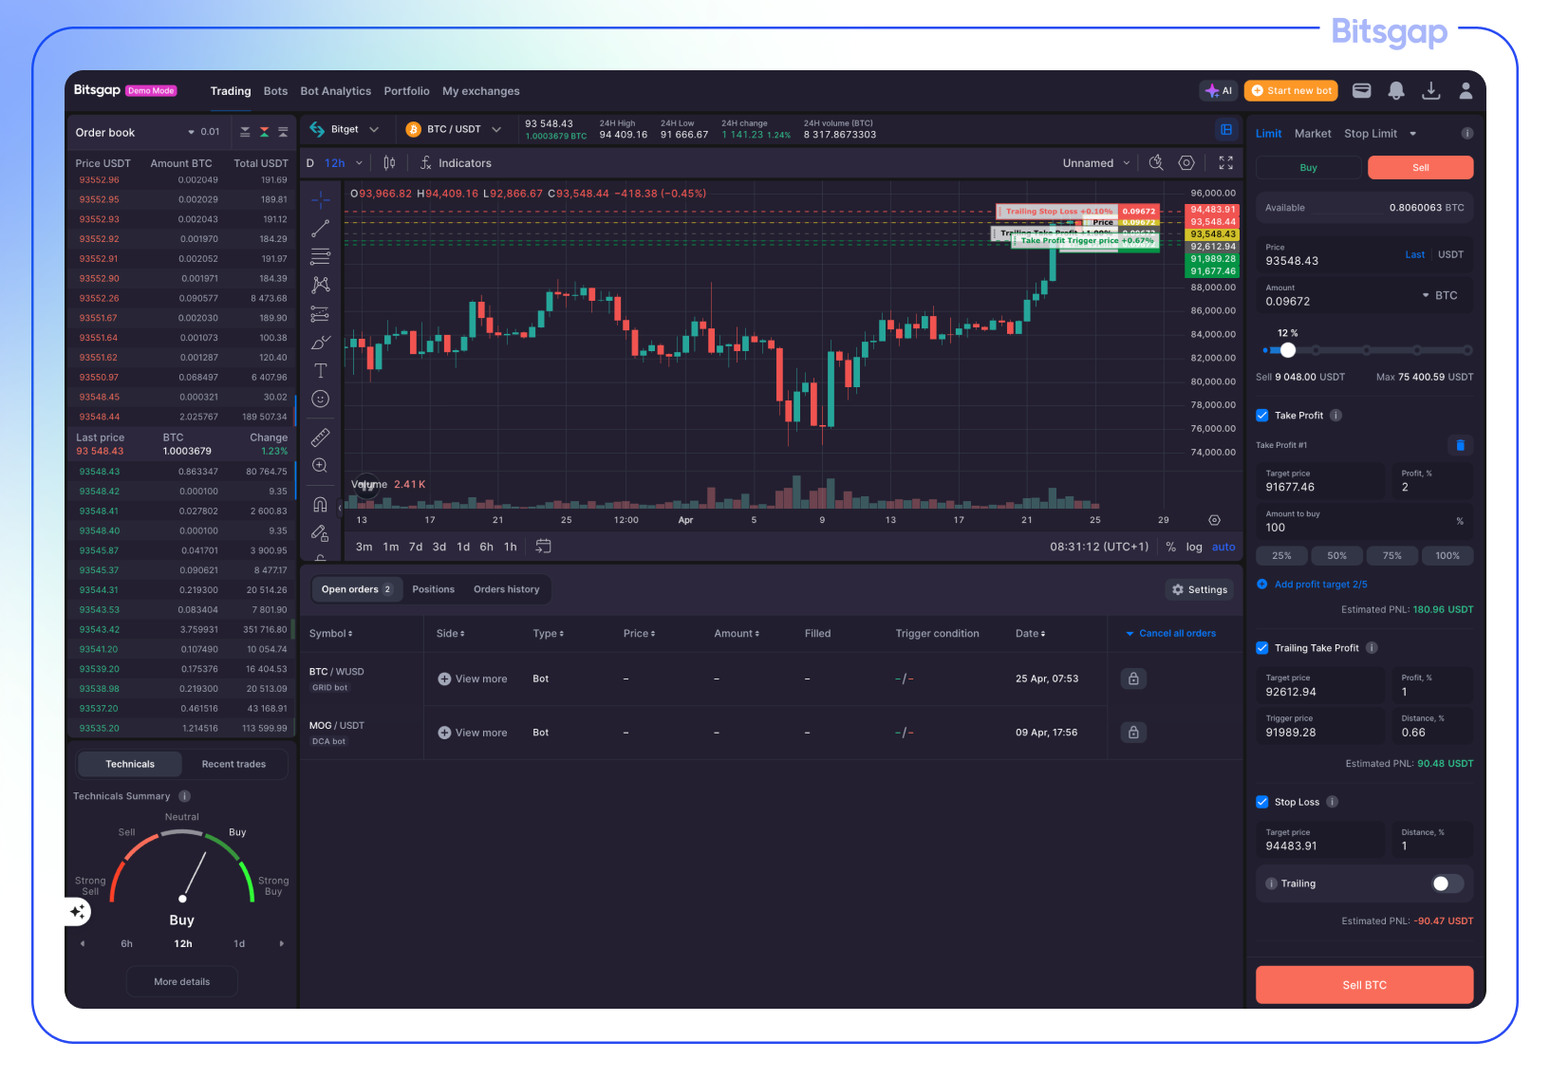Open the chart quick search icon

[1156, 163]
